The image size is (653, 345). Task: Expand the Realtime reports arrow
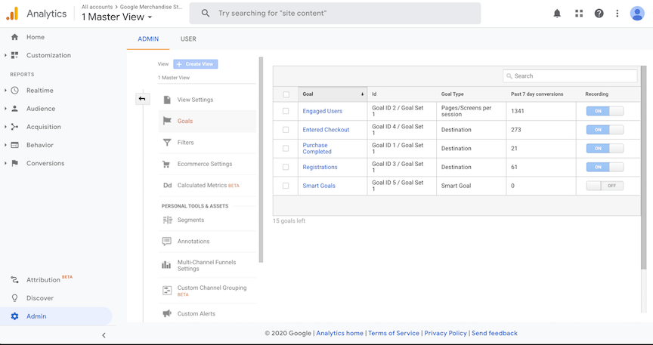[x=5, y=91]
